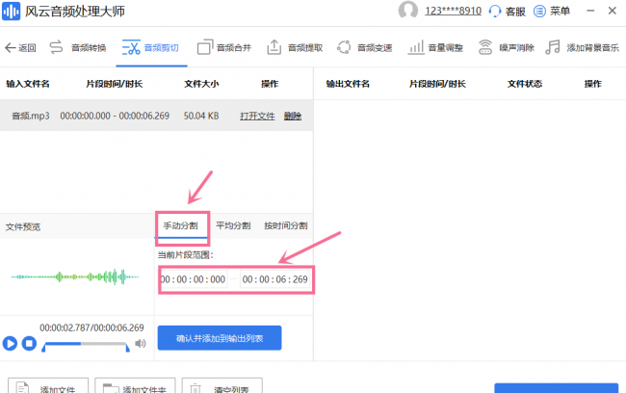
Task: Close the application window
Action: pos(613,11)
